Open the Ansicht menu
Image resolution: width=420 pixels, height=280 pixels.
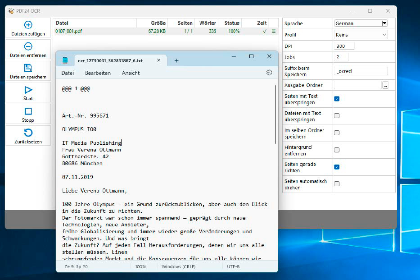pyautogui.click(x=131, y=73)
